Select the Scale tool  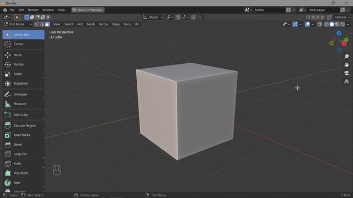pyautogui.click(x=23, y=74)
